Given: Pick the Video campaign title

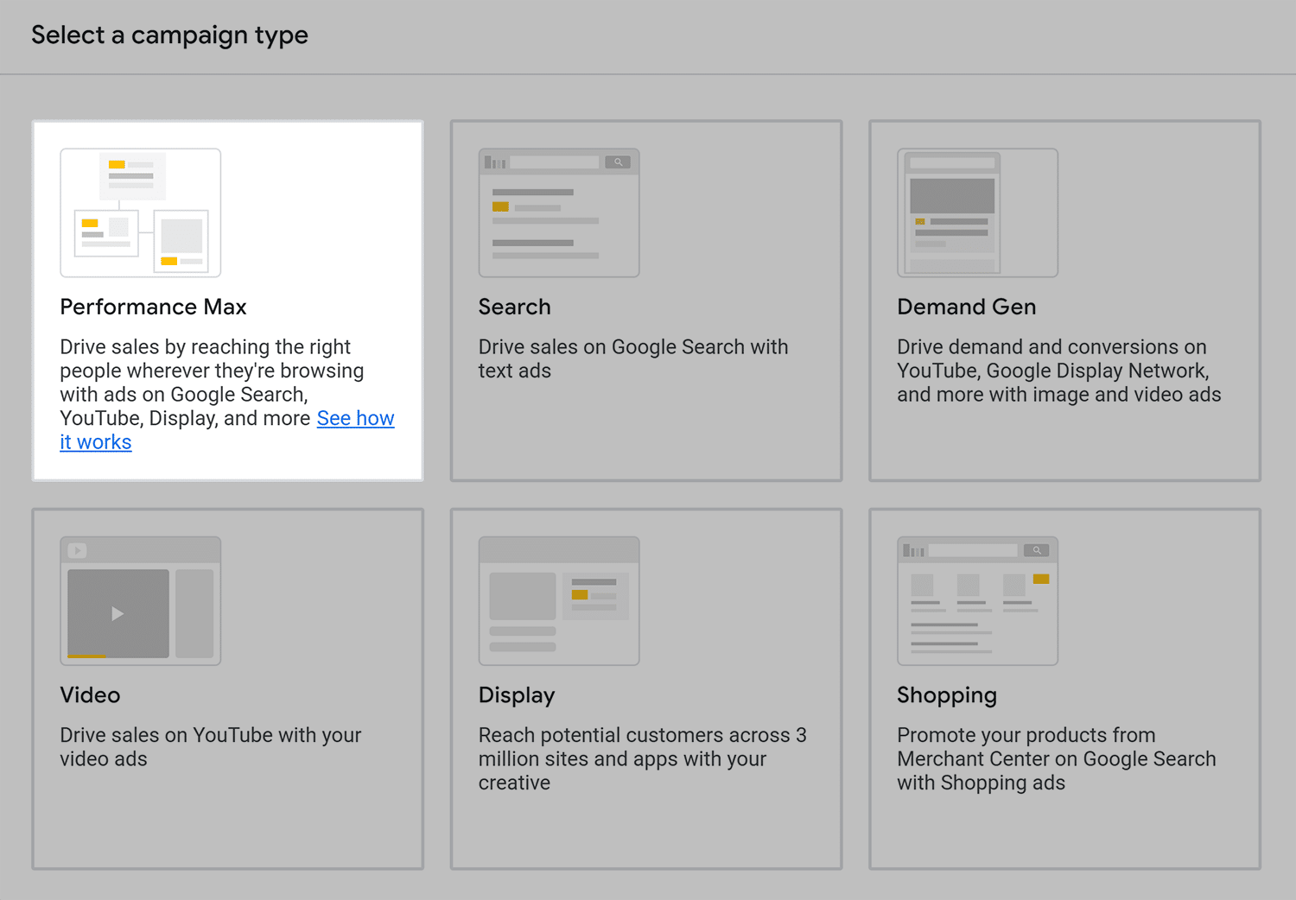Looking at the screenshot, I should click(x=90, y=695).
